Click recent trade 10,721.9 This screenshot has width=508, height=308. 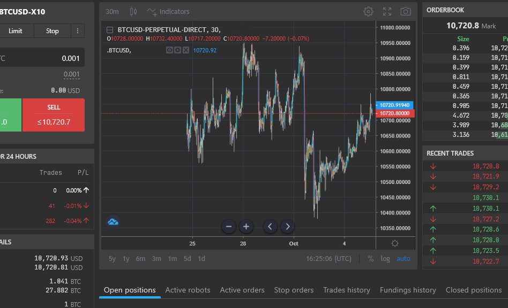tap(485, 176)
